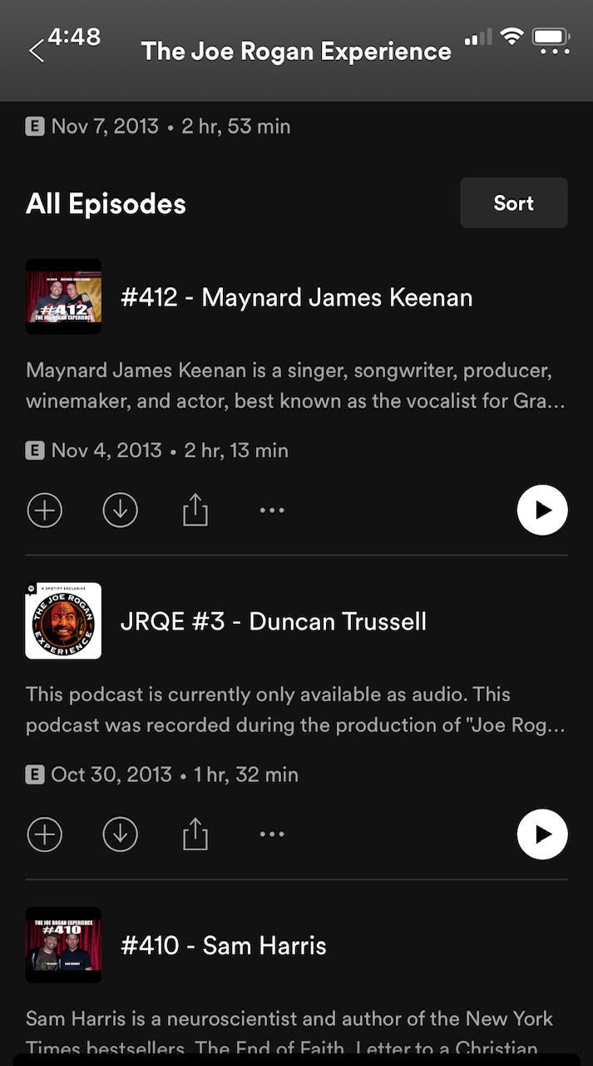The height and width of the screenshot is (1066, 593).
Task: Tap the Wi-Fi status icon
Action: (512, 37)
